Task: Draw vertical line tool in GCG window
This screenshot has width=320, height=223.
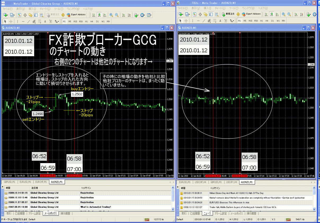Action: pos(17,21)
